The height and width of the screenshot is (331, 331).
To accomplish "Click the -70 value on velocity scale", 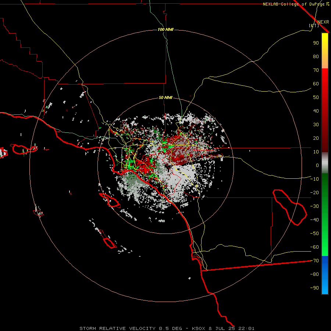I will click(314, 261).
